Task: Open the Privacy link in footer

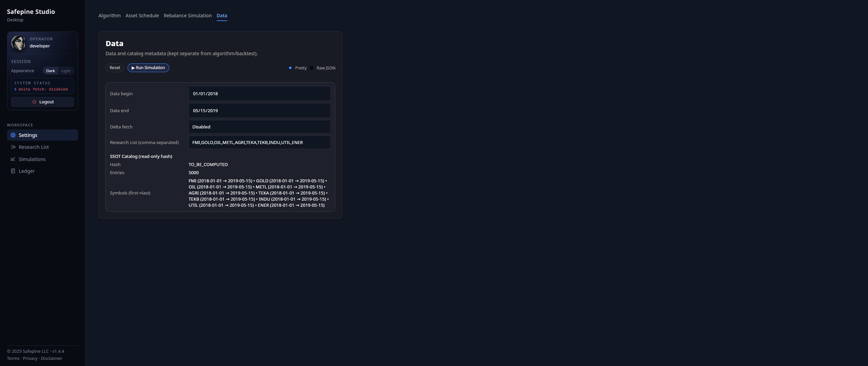Action: click(x=30, y=358)
